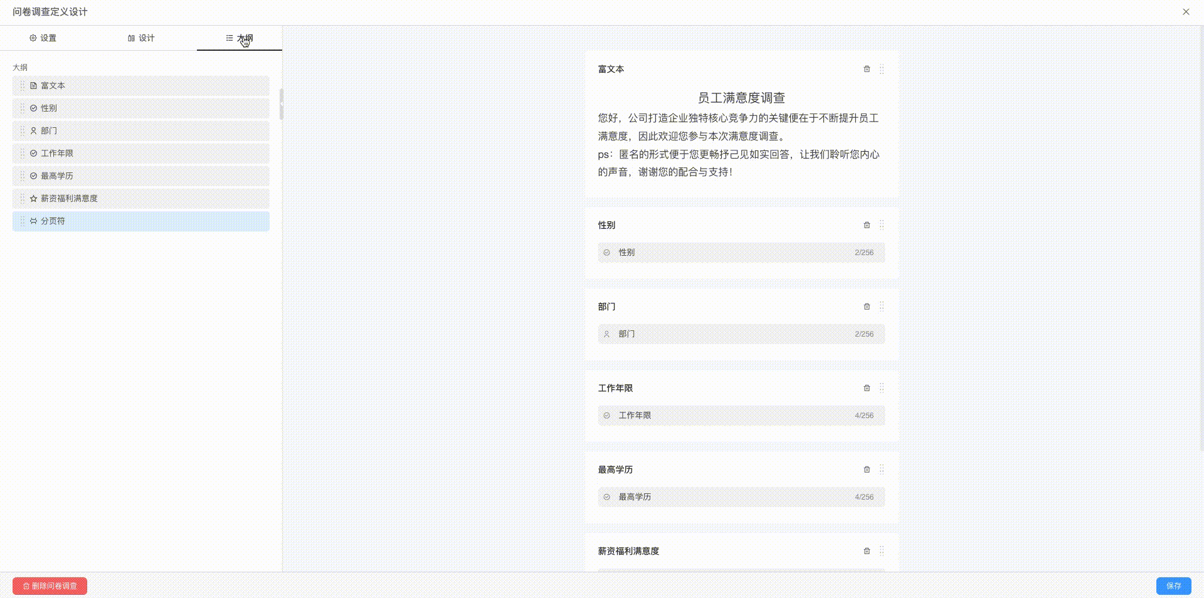Image resolution: width=1204 pixels, height=598 pixels.
Task: Click the trash icon on 工作年限 card
Action: tap(867, 388)
